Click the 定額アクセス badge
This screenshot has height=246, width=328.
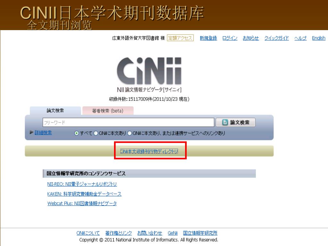tap(180, 38)
